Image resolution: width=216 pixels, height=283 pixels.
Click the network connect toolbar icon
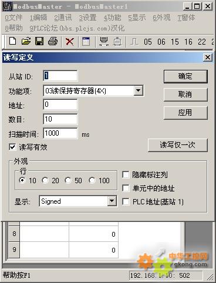[x=104, y=41]
